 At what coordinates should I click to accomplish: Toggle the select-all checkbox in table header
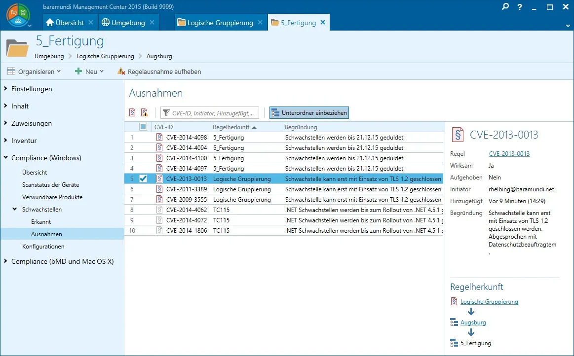[143, 127]
